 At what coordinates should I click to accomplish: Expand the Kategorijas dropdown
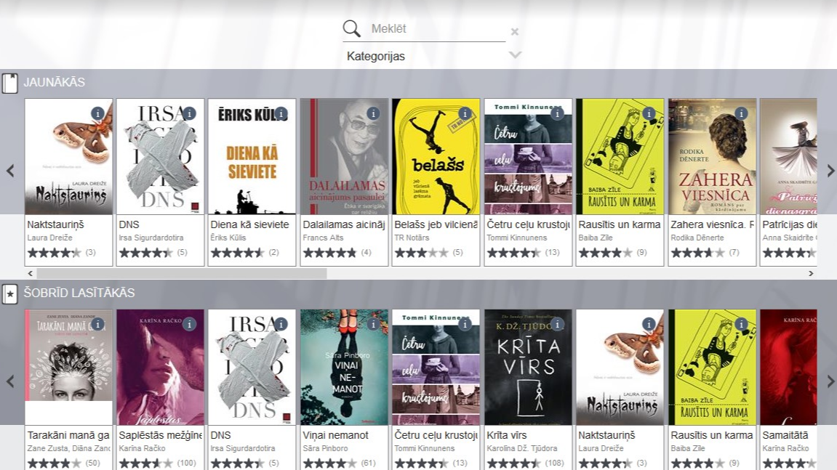click(x=515, y=55)
